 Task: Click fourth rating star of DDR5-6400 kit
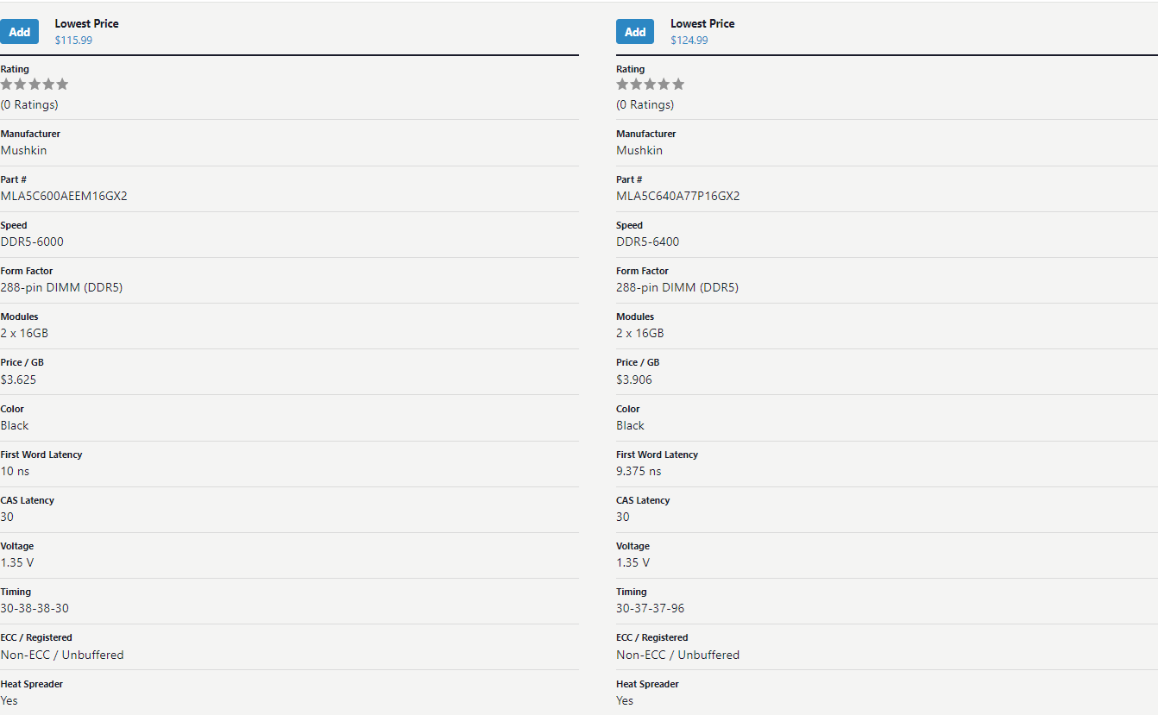coord(664,84)
